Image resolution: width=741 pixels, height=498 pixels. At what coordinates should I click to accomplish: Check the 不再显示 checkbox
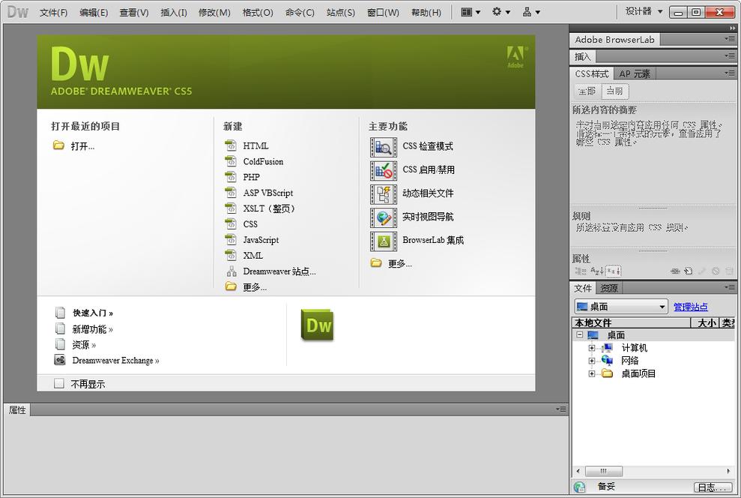58,383
